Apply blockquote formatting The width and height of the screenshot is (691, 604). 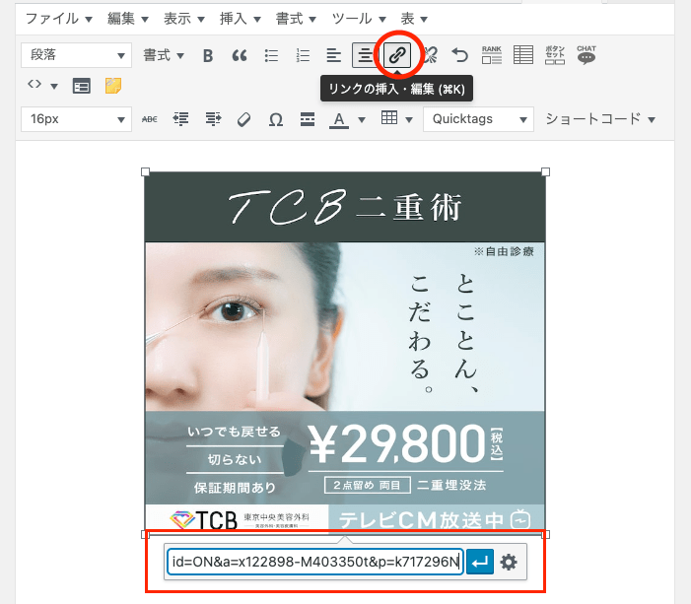(240, 55)
